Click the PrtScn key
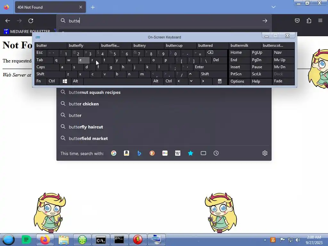The width and height of the screenshot is (328, 246). [239, 74]
